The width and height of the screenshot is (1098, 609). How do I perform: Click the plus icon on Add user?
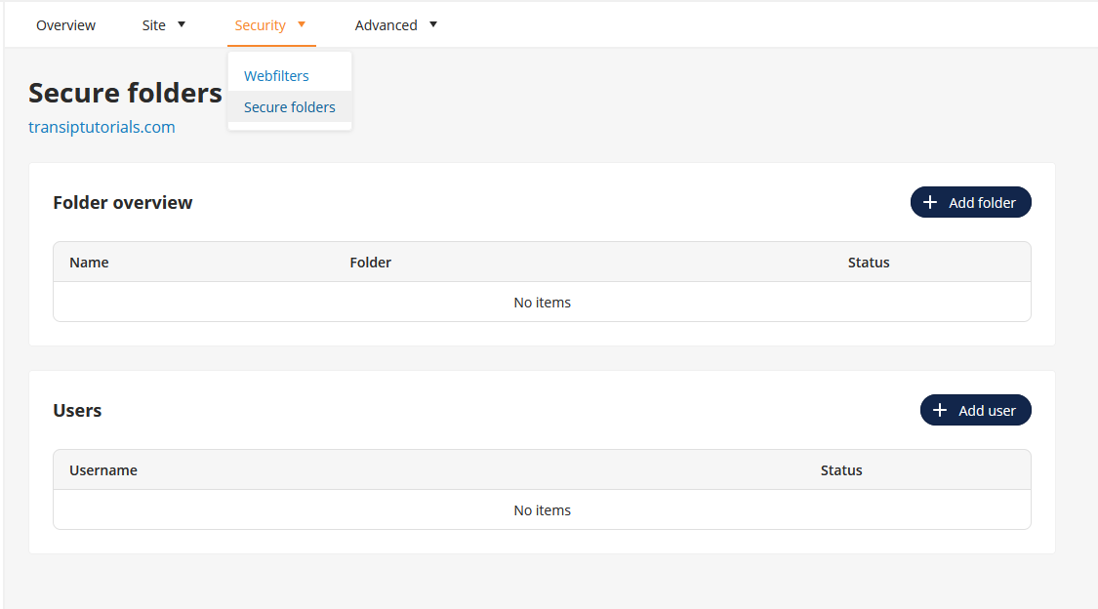click(x=940, y=410)
